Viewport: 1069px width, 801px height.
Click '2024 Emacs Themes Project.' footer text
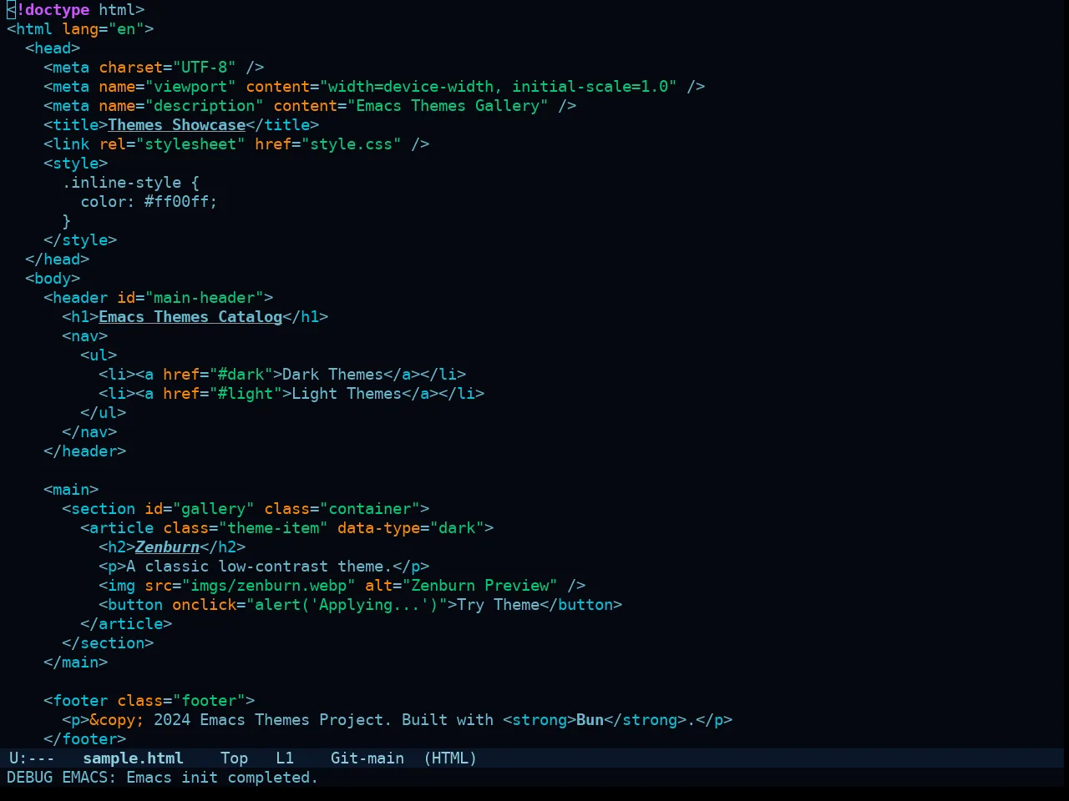273,720
